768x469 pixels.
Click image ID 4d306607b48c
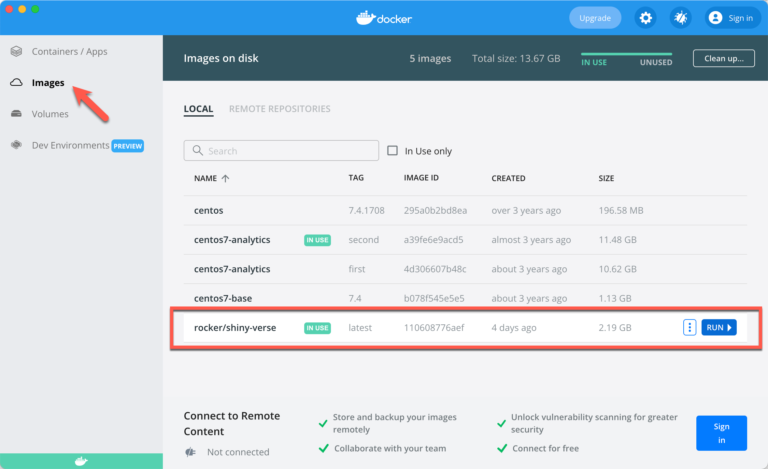pos(435,269)
